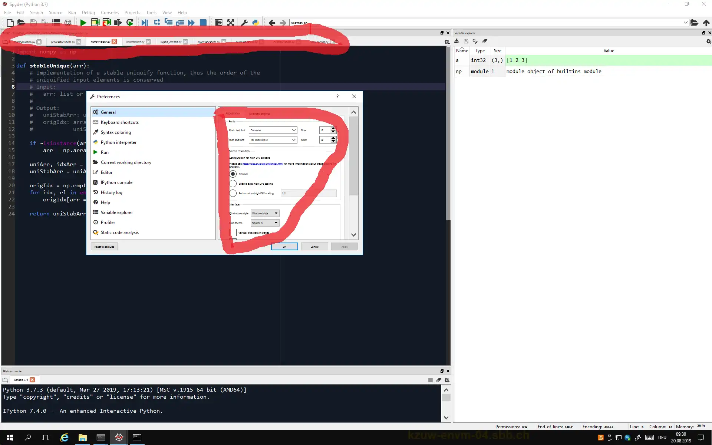
Task: Open the Consoles menu
Action: click(x=109, y=12)
